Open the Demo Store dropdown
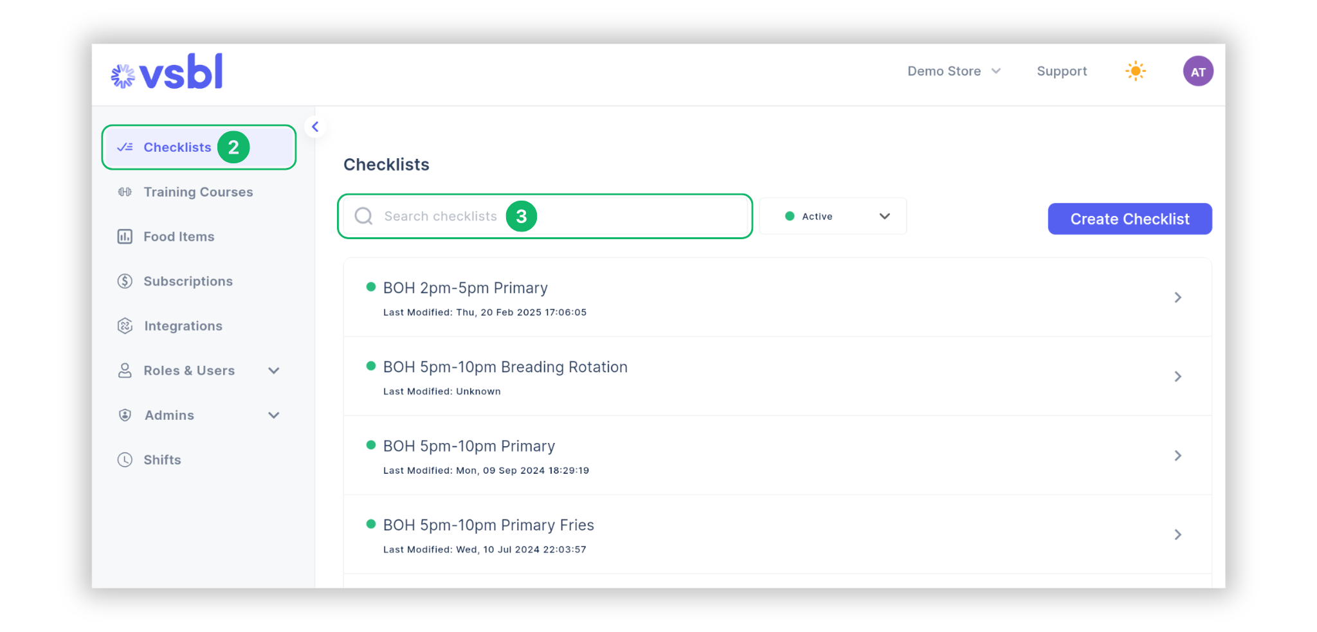 pos(954,71)
